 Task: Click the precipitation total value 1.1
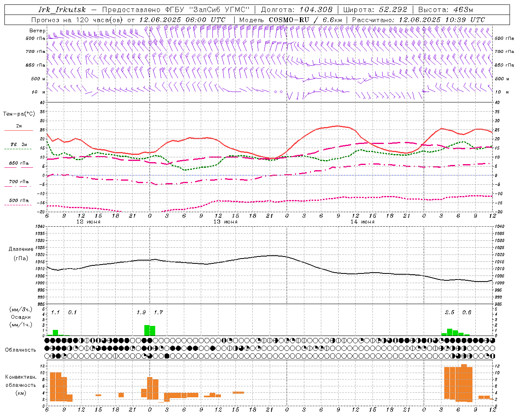55,313
